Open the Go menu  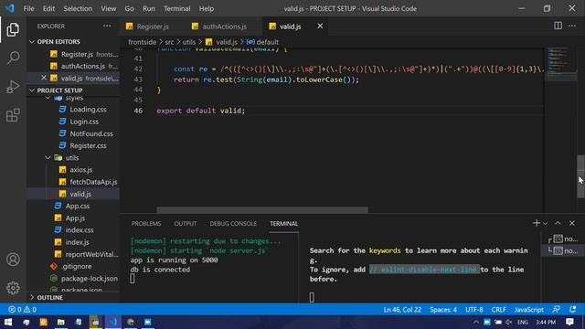[129, 8]
